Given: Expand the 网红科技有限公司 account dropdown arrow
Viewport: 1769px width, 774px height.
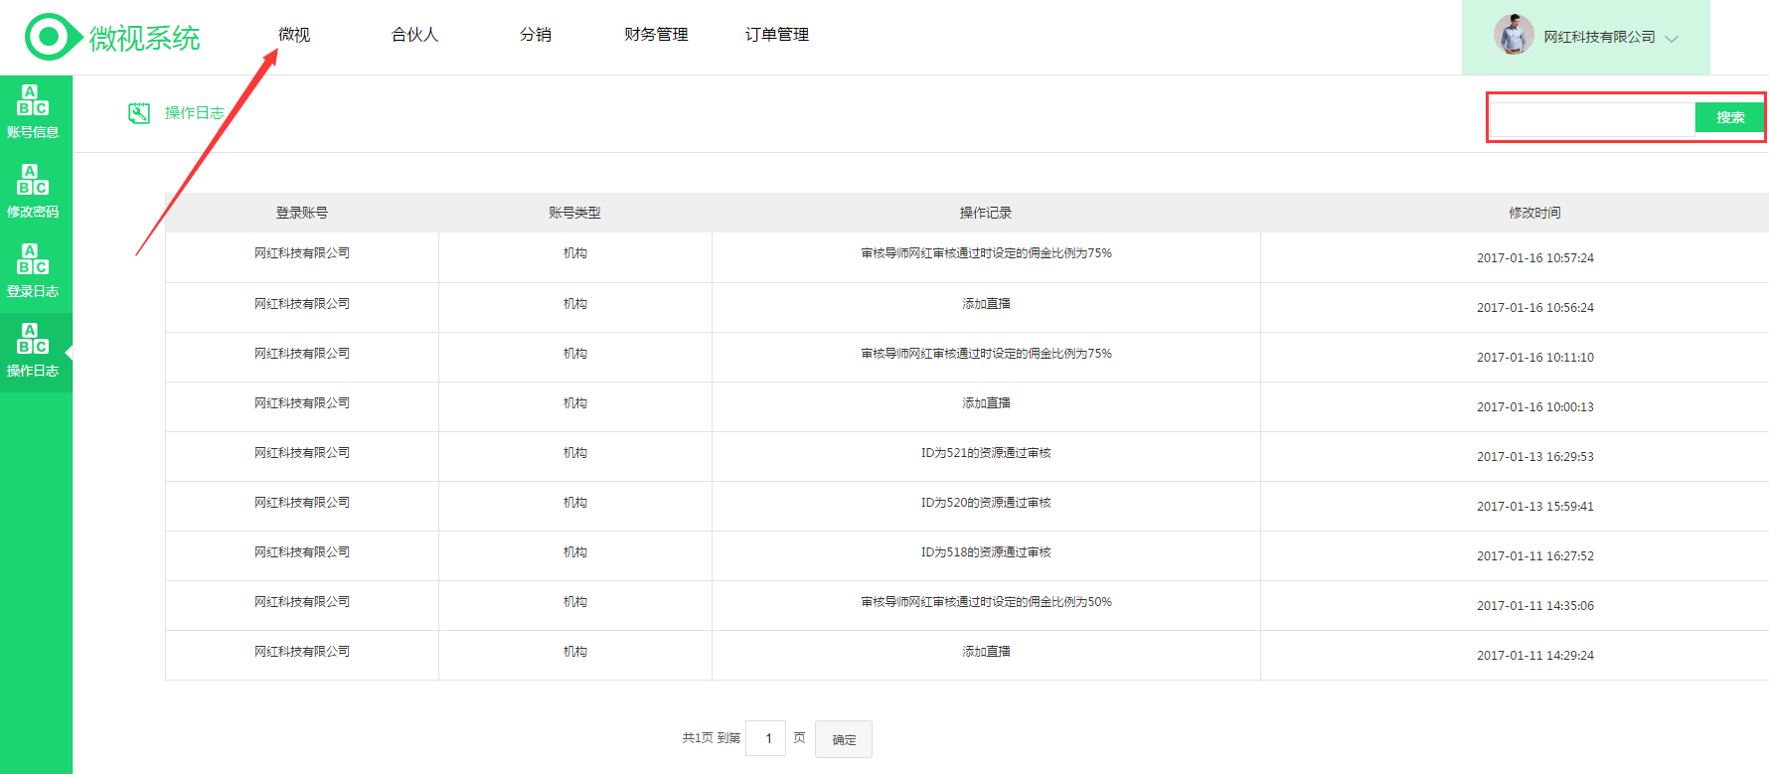Looking at the screenshot, I should click(1672, 39).
